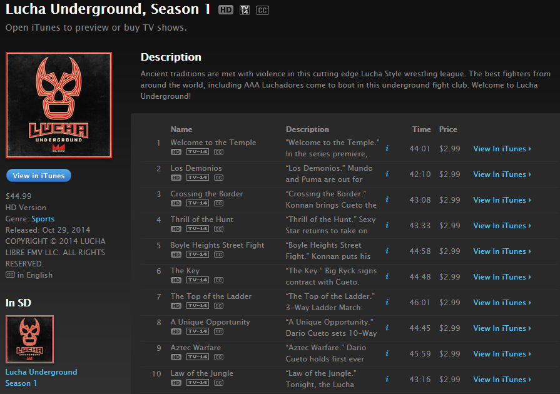The width and height of the screenshot is (560, 394).
Task: Click HD badge next to season title
Action: tap(226, 10)
